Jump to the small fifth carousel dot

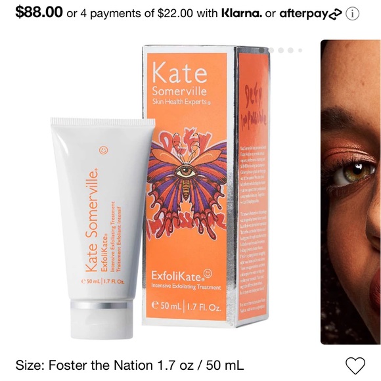tap(300, 51)
